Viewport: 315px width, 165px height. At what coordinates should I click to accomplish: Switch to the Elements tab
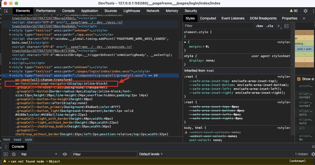(x=23, y=11)
